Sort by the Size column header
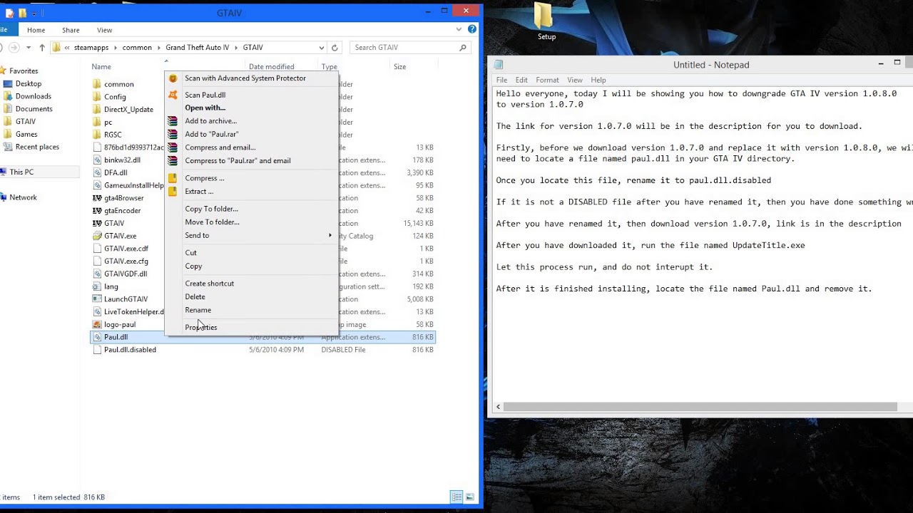 (399, 67)
